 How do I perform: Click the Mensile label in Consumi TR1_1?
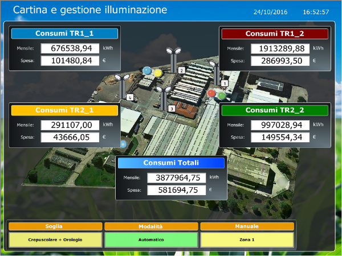pyautogui.click(x=25, y=48)
